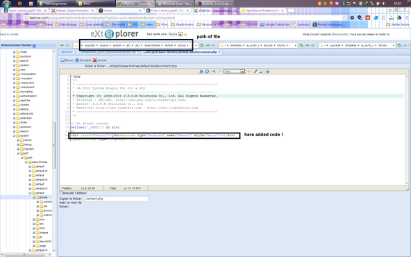Click the black gear extension icon in Chrome
411x257 pixels.
point(352,18)
